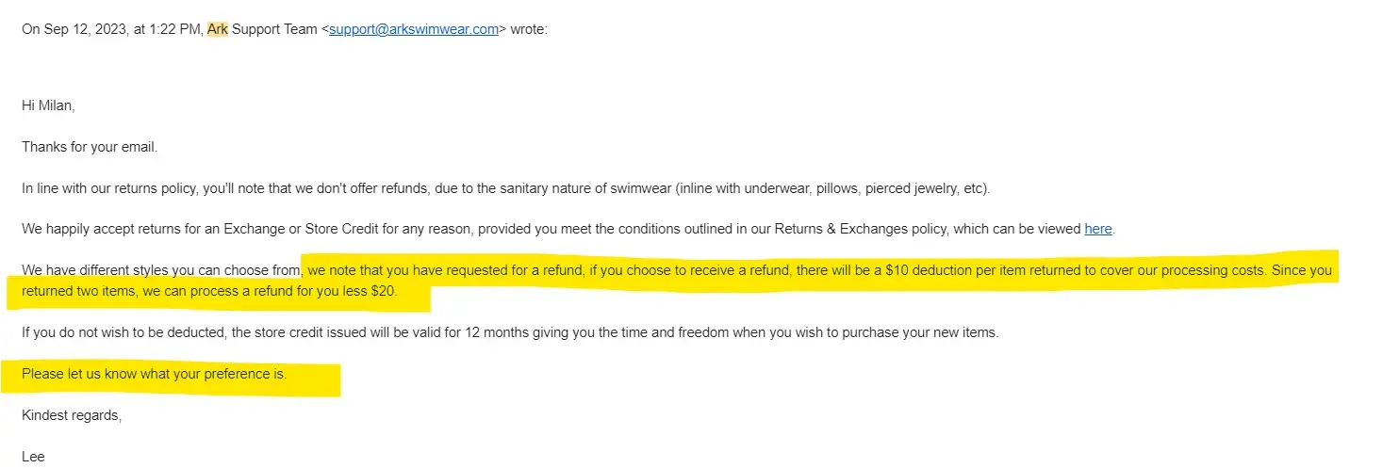
Task: Click highlighted 'Please let us know' sentence
Action: click(154, 374)
